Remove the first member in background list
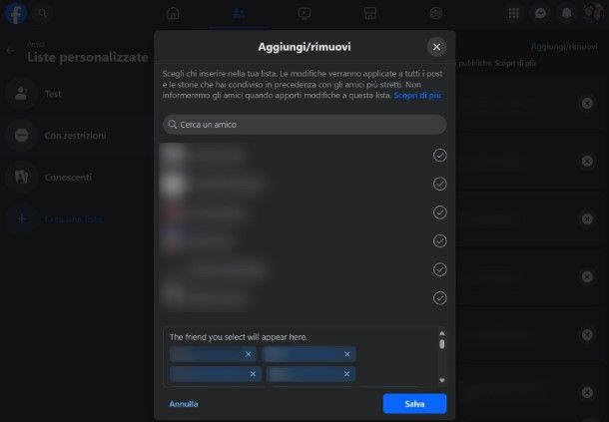 pyautogui.click(x=587, y=104)
